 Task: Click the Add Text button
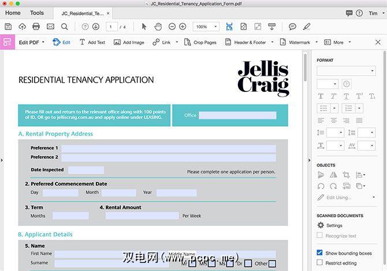(x=92, y=42)
